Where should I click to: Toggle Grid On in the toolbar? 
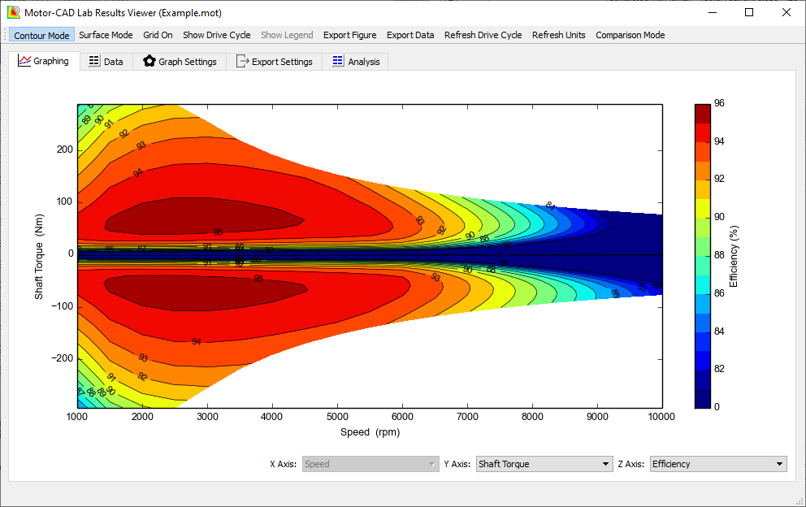tap(158, 35)
